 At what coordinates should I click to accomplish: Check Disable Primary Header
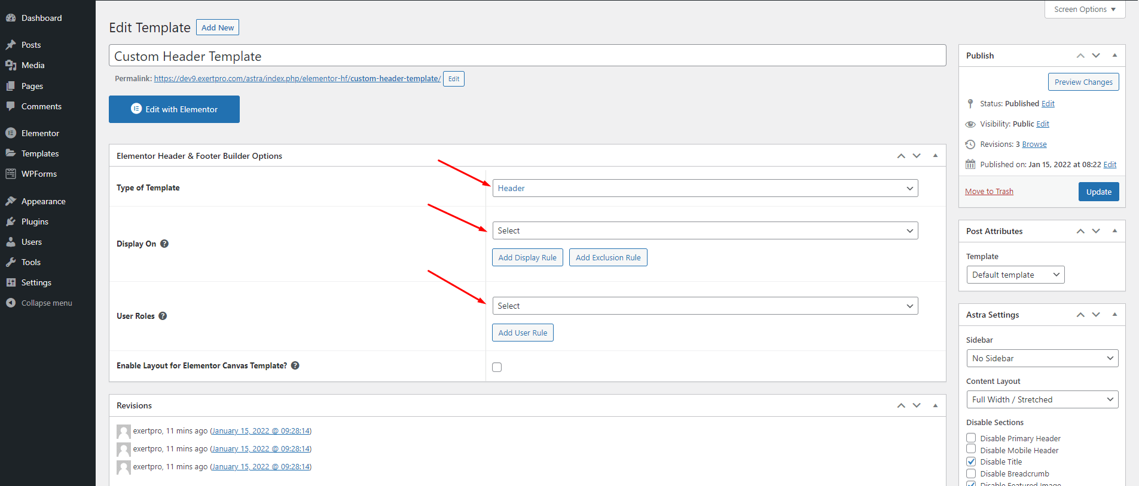point(971,438)
